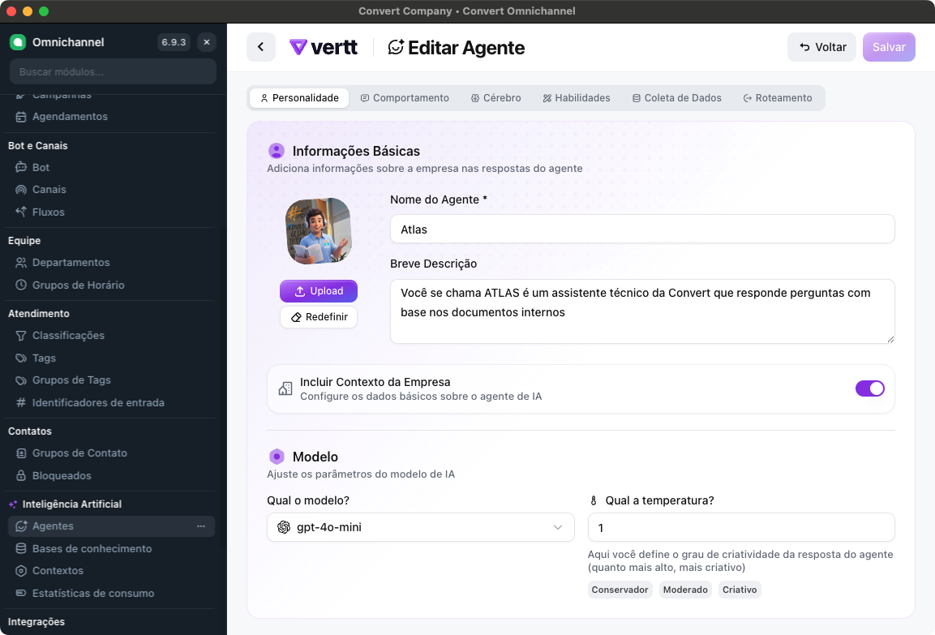The image size is (935, 635).
Task: Open Estatísticas de consumo in sidebar
Action: (x=93, y=594)
